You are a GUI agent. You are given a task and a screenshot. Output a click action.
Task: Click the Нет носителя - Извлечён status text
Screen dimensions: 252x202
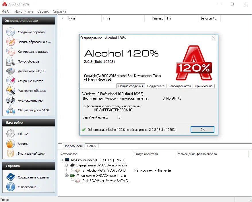152,170
